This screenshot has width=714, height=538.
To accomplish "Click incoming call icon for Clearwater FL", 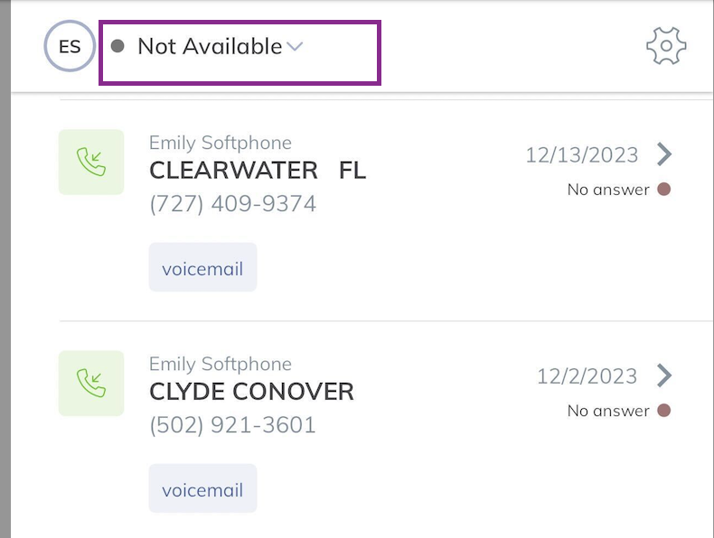I will coord(91,162).
